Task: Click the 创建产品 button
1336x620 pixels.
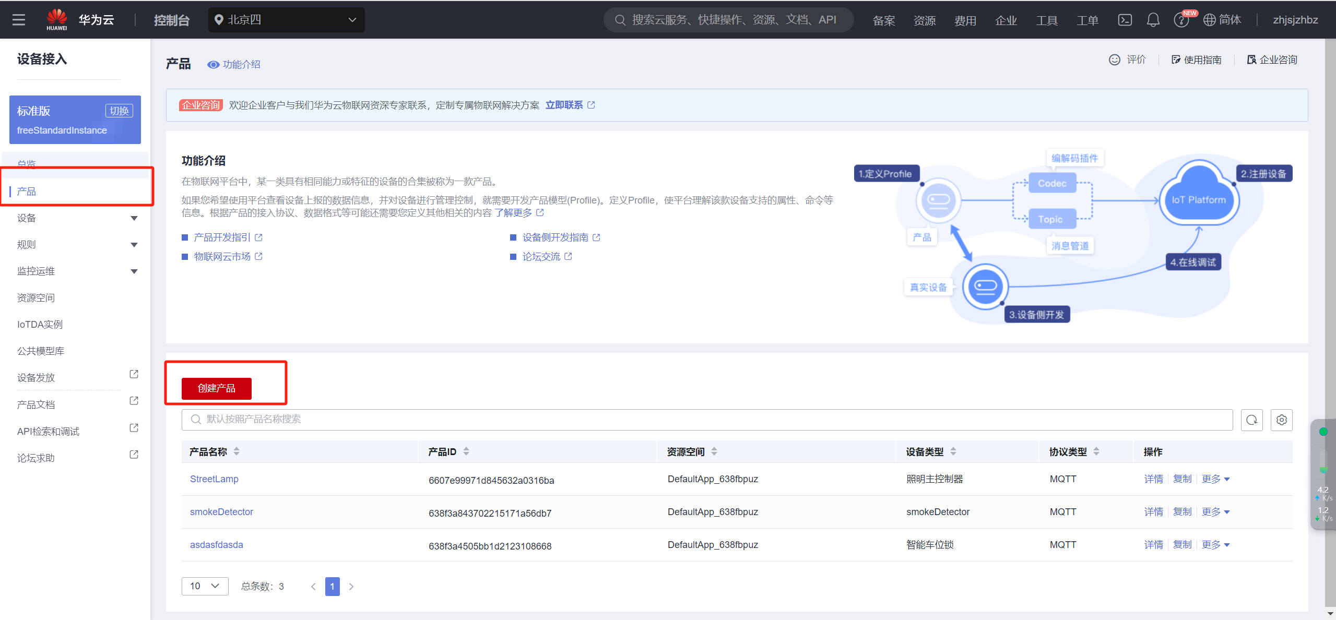Action: pos(216,388)
